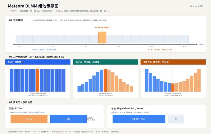Select the "02 三种组池形状" section heading
Viewport: 211px width, 134px height.
tap(37, 57)
